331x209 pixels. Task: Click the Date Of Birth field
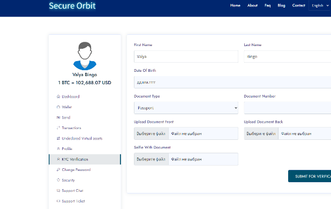(232, 82)
